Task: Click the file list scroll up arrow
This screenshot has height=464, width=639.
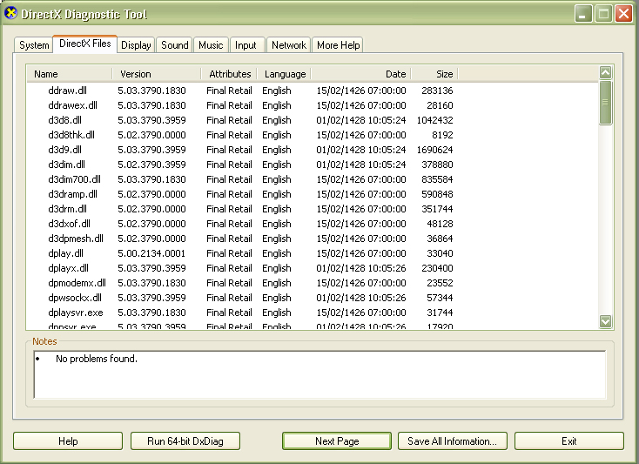Action: (x=605, y=73)
